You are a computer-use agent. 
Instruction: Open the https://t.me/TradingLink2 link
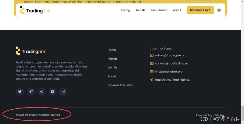tap(172, 80)
